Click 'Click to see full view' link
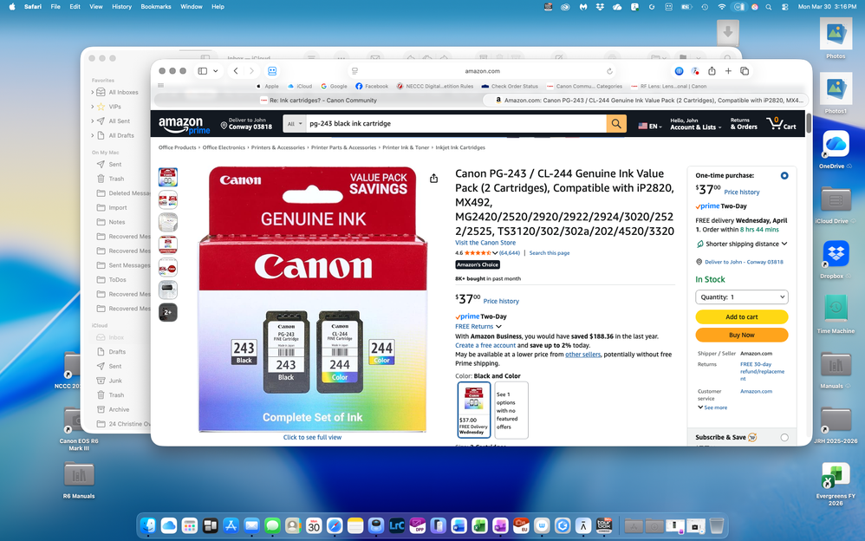Image resolution: width=865 pixels, height=541 pixels. [312, 437]
